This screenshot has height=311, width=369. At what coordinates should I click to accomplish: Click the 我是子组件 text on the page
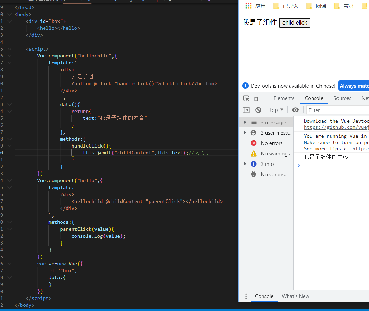pyautogui.click(x=260, y=23)
